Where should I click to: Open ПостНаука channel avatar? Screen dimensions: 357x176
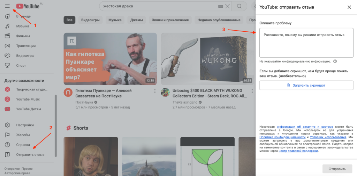click(68, 93)
